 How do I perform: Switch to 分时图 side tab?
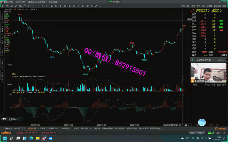[x=2, y=16]
